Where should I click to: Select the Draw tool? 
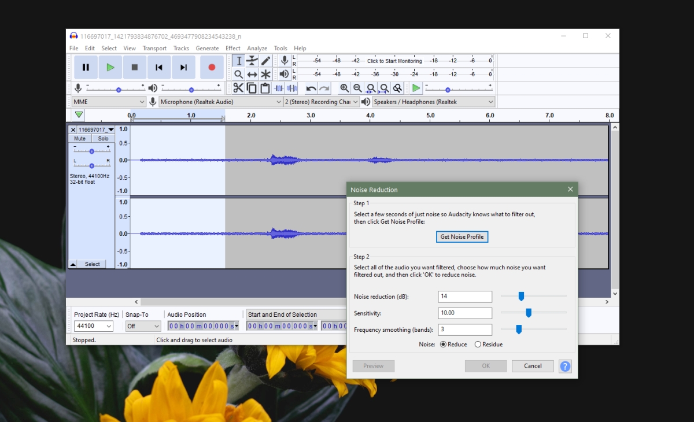[265, 60]
